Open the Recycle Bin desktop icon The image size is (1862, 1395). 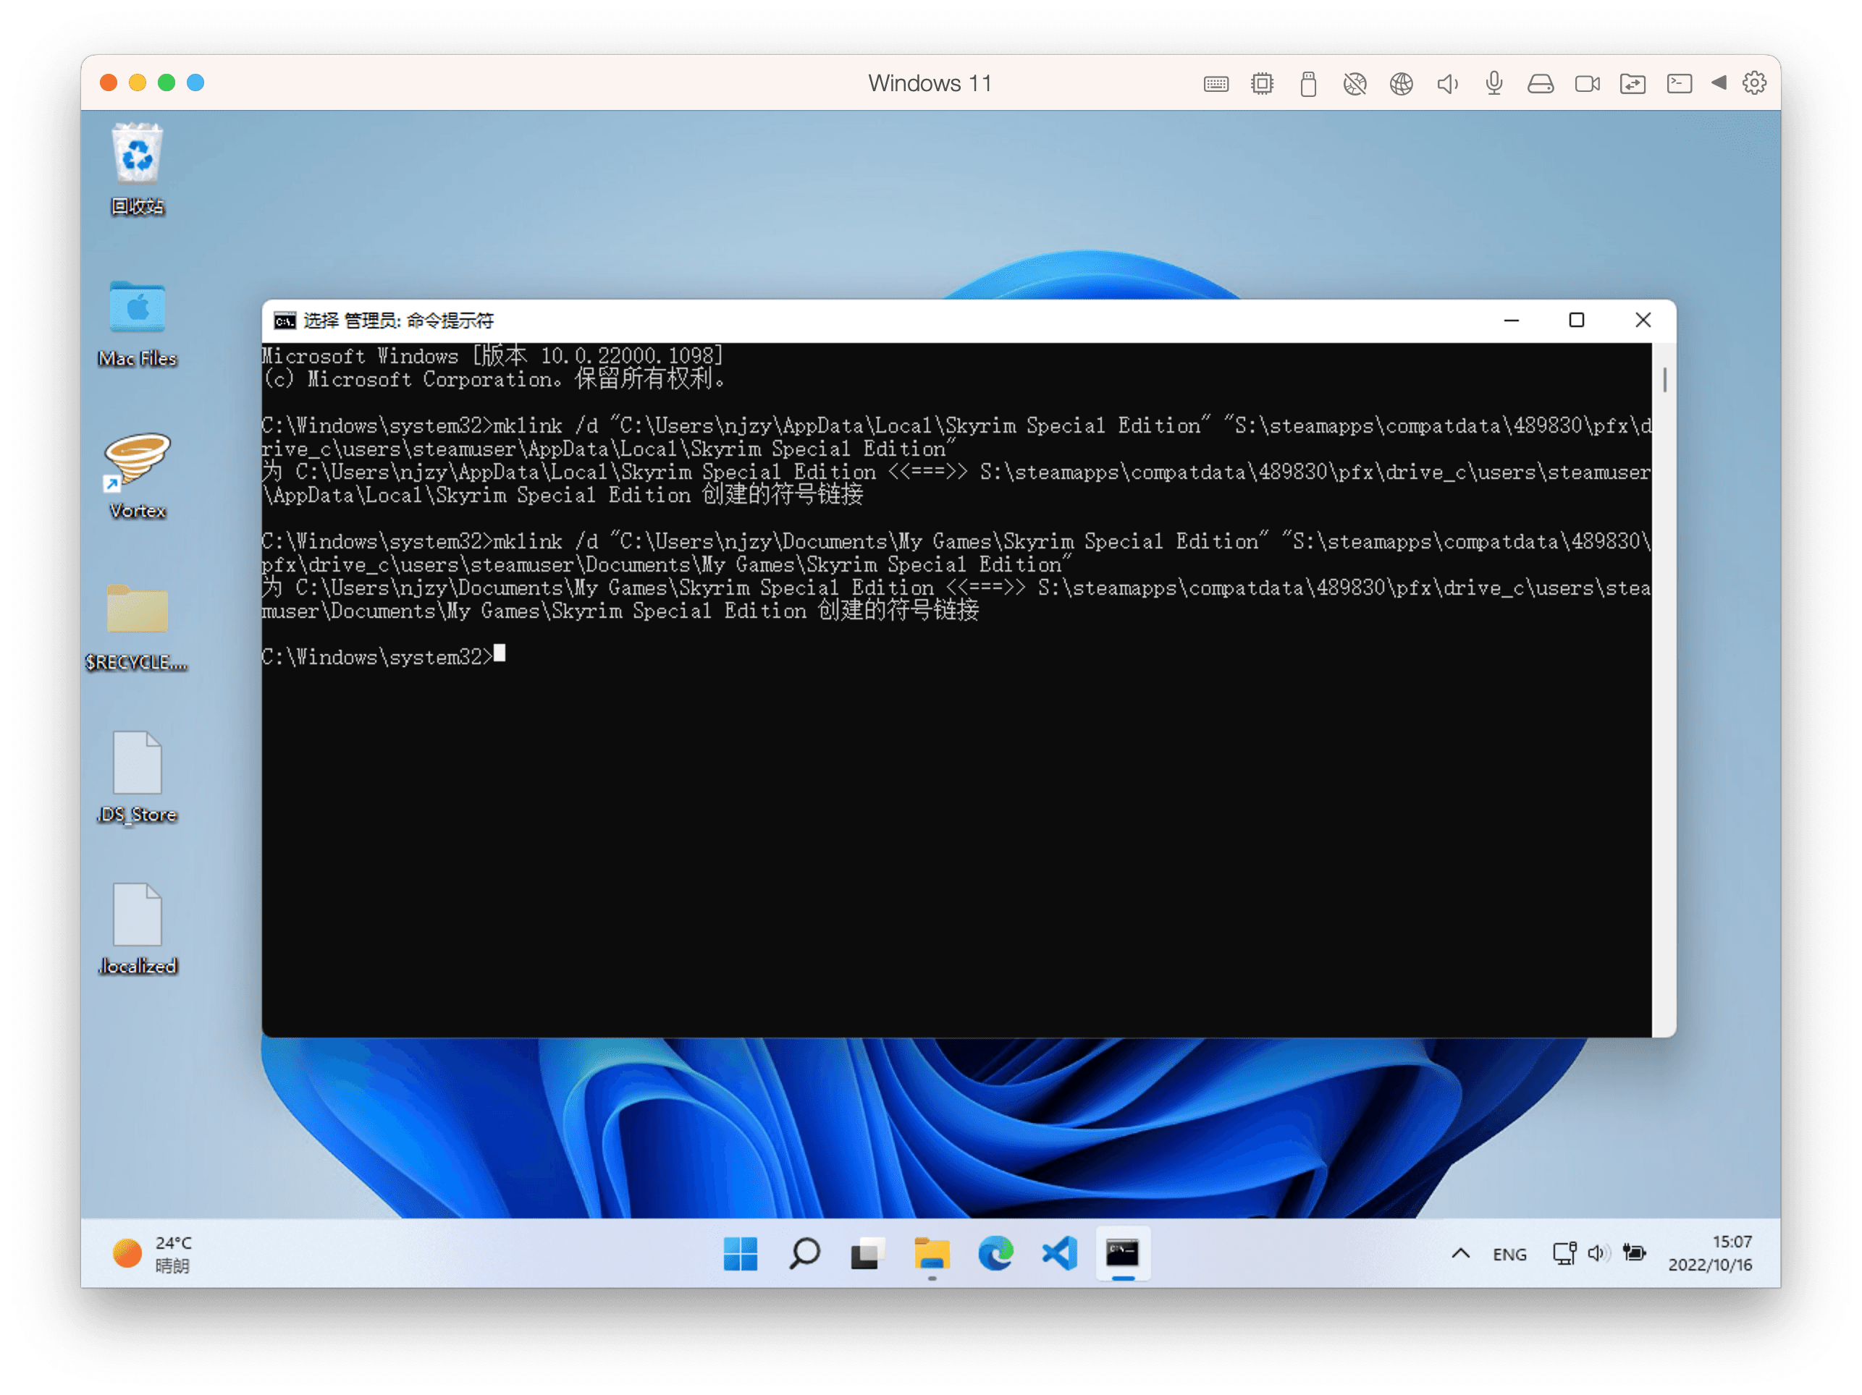coord(138,169)
